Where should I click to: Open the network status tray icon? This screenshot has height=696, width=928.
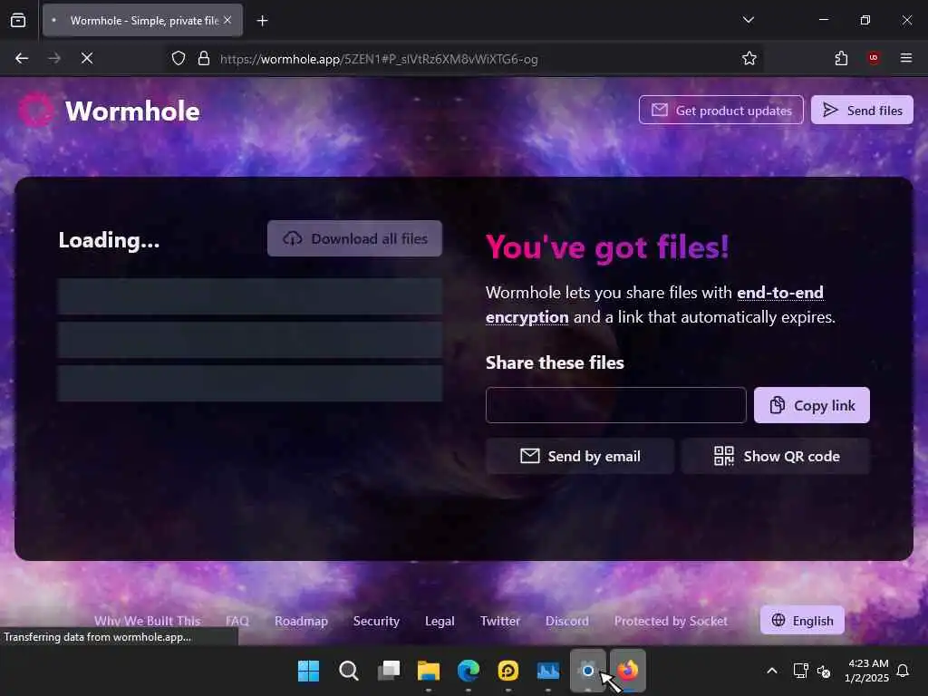pyautogui.click(x=801, y=671)
